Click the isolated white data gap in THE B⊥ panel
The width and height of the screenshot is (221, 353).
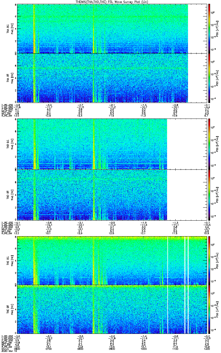click(x=168, y=260)
